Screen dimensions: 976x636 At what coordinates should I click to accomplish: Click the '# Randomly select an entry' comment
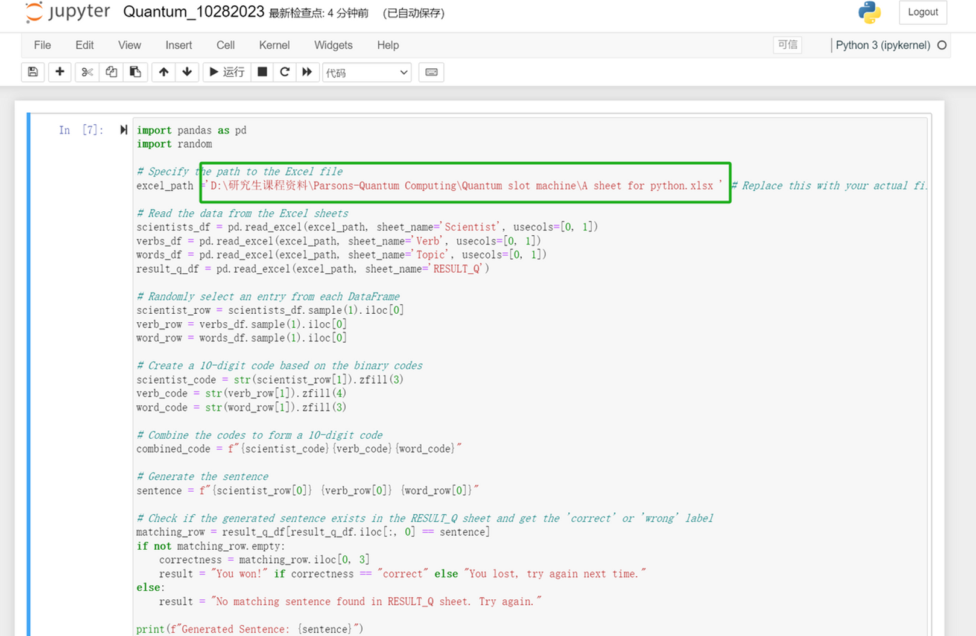pos(268,296)
